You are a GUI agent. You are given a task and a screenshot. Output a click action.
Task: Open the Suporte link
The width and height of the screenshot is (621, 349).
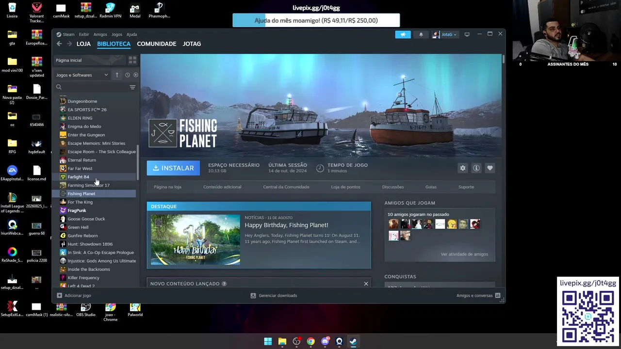tap(466, 187)
